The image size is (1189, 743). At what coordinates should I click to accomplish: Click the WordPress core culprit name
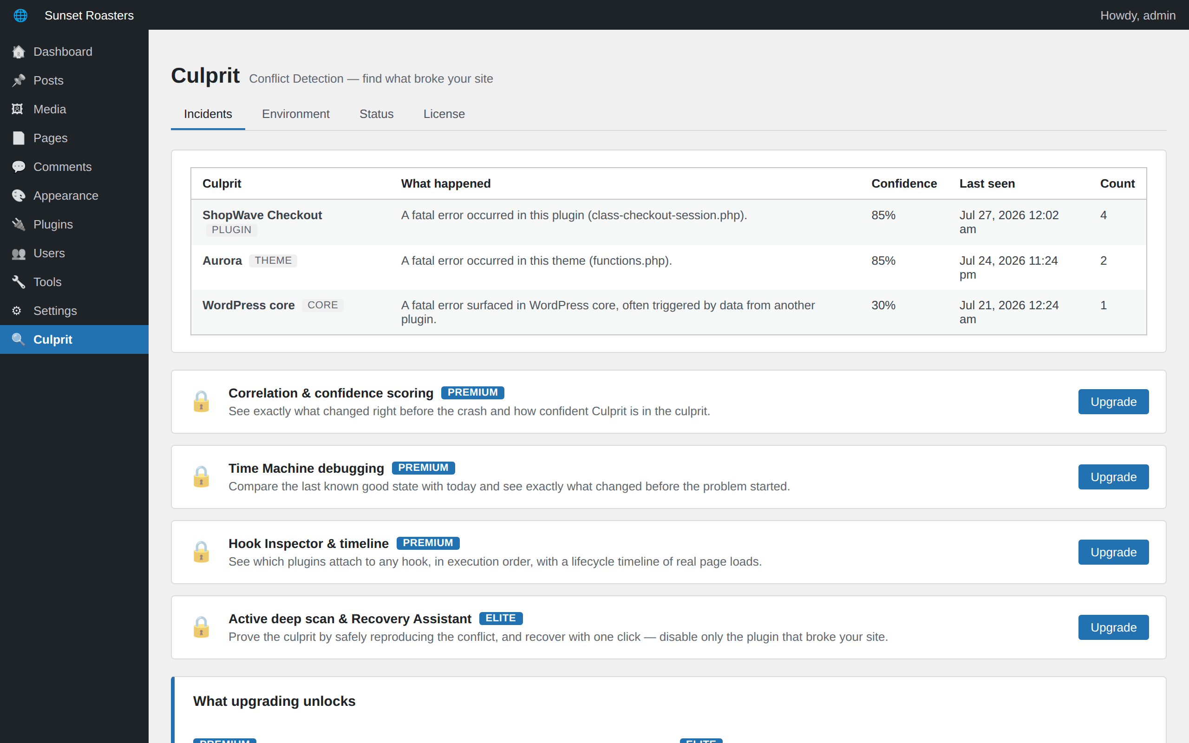click(x=248, y=305)
